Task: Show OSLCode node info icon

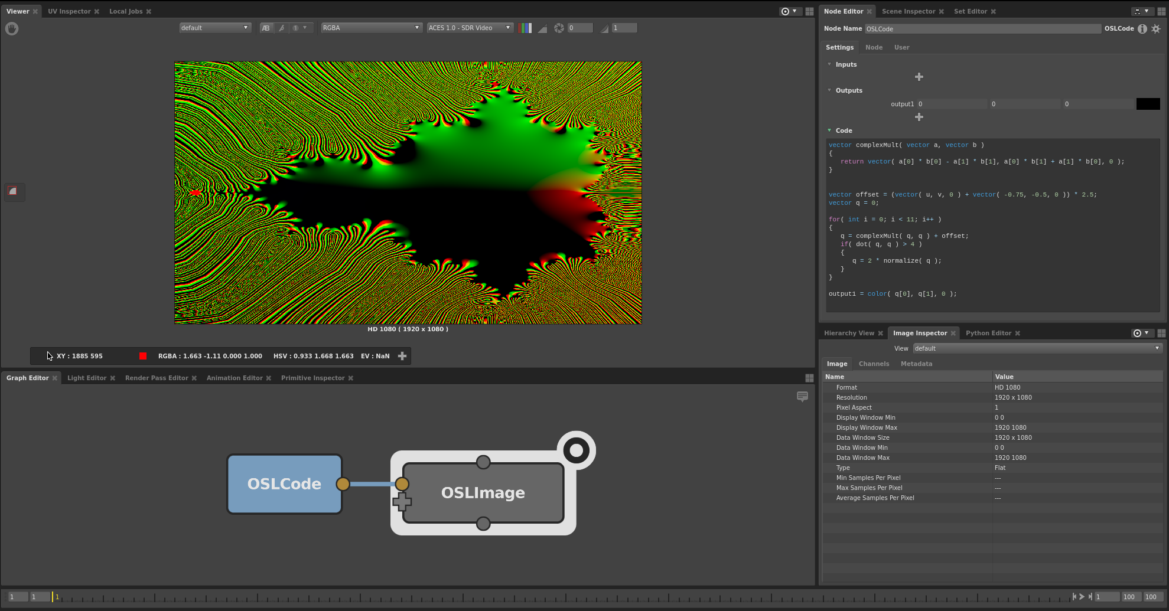Action: pos(1142,29)
